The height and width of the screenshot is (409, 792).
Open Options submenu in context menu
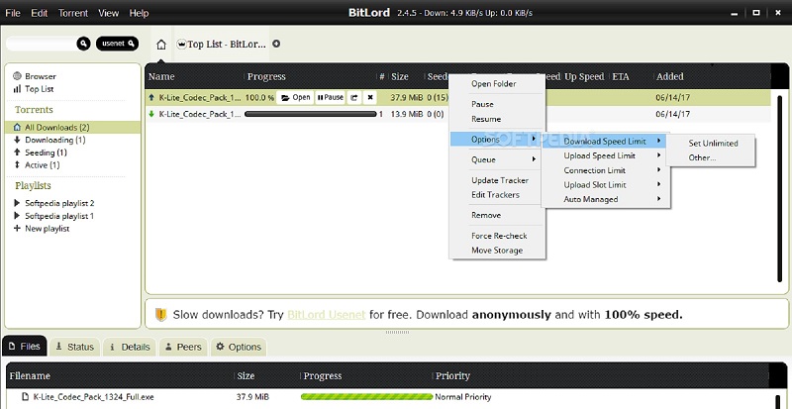tap(497, 139)
